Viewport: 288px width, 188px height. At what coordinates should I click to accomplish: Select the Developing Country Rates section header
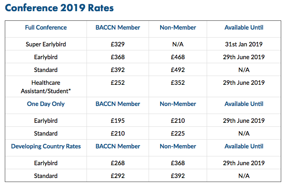pyautogui.click(x=46, y=146)
